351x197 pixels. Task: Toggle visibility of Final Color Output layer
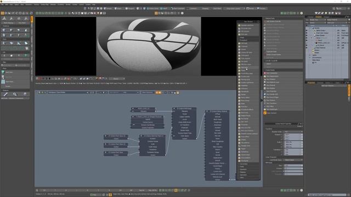tap(307, 33)
